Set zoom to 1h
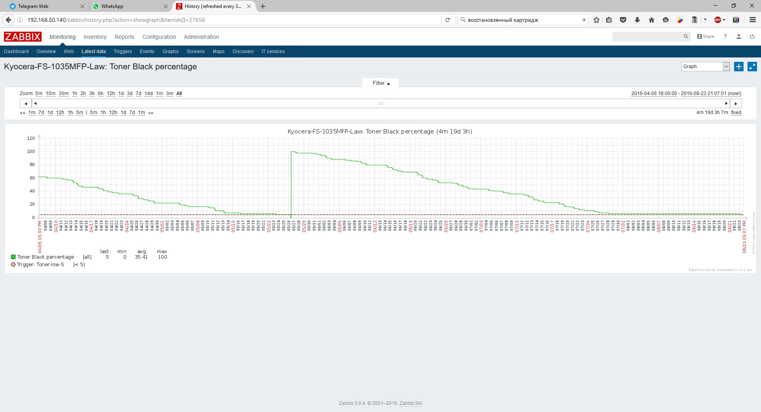The width and height of the screenshot is (761, 412). [75, 93]
